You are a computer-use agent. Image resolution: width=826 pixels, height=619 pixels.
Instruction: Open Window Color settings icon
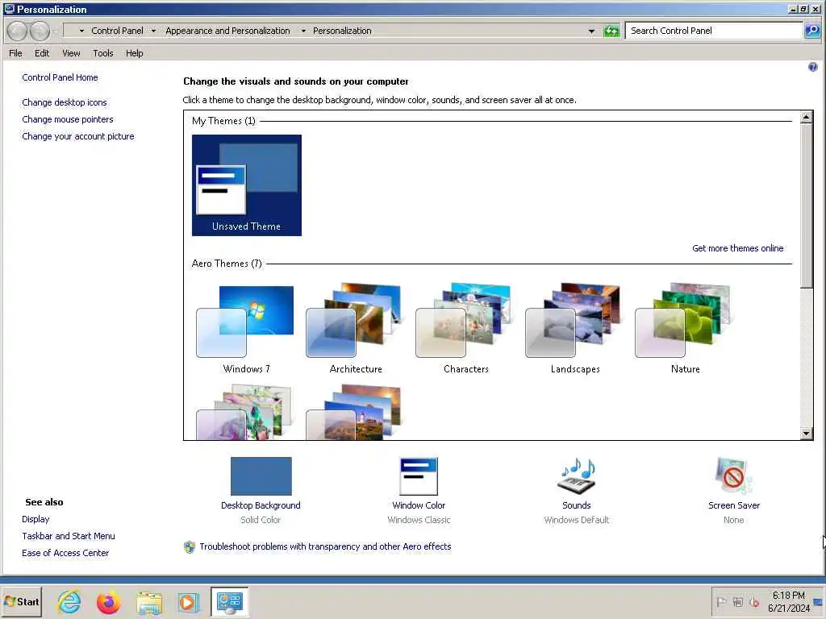tap(419, 476)
